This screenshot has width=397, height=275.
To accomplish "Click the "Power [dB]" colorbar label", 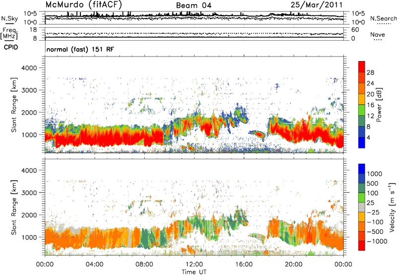I will click(379, 105).
